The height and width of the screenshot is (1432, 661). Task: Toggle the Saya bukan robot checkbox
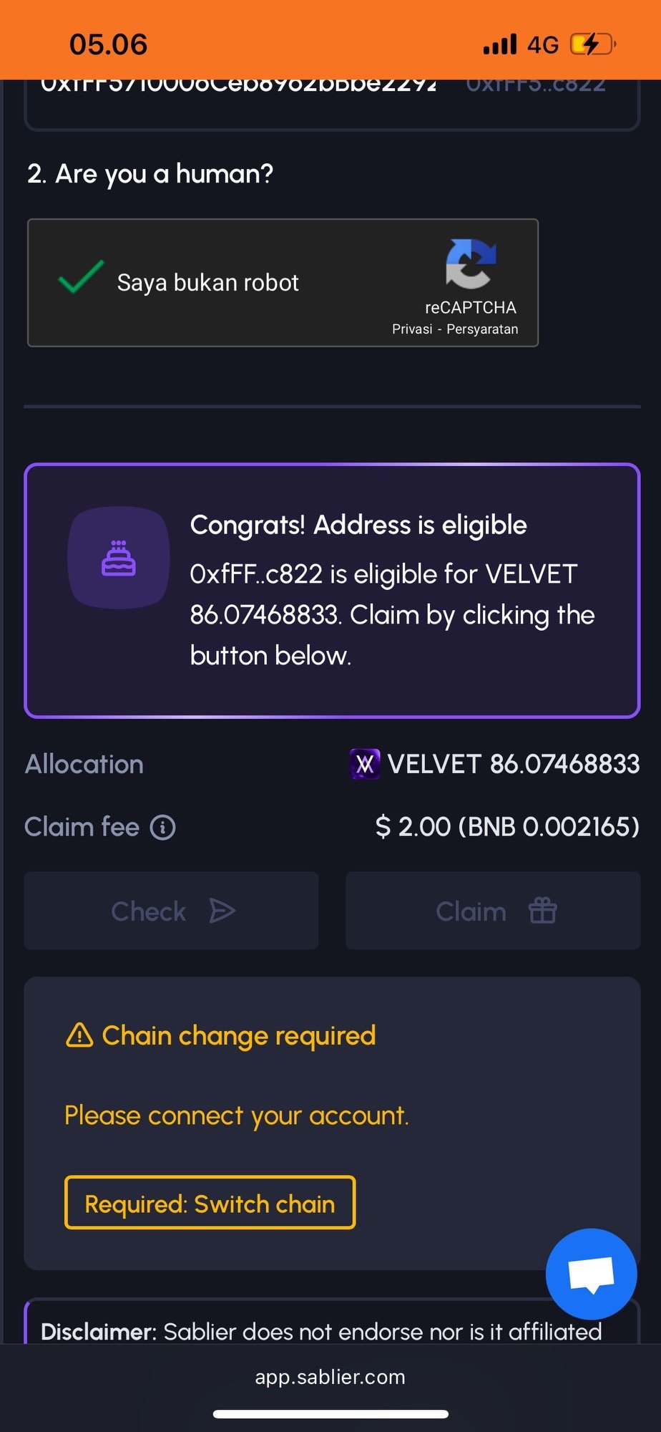click(x=81, y=278)
